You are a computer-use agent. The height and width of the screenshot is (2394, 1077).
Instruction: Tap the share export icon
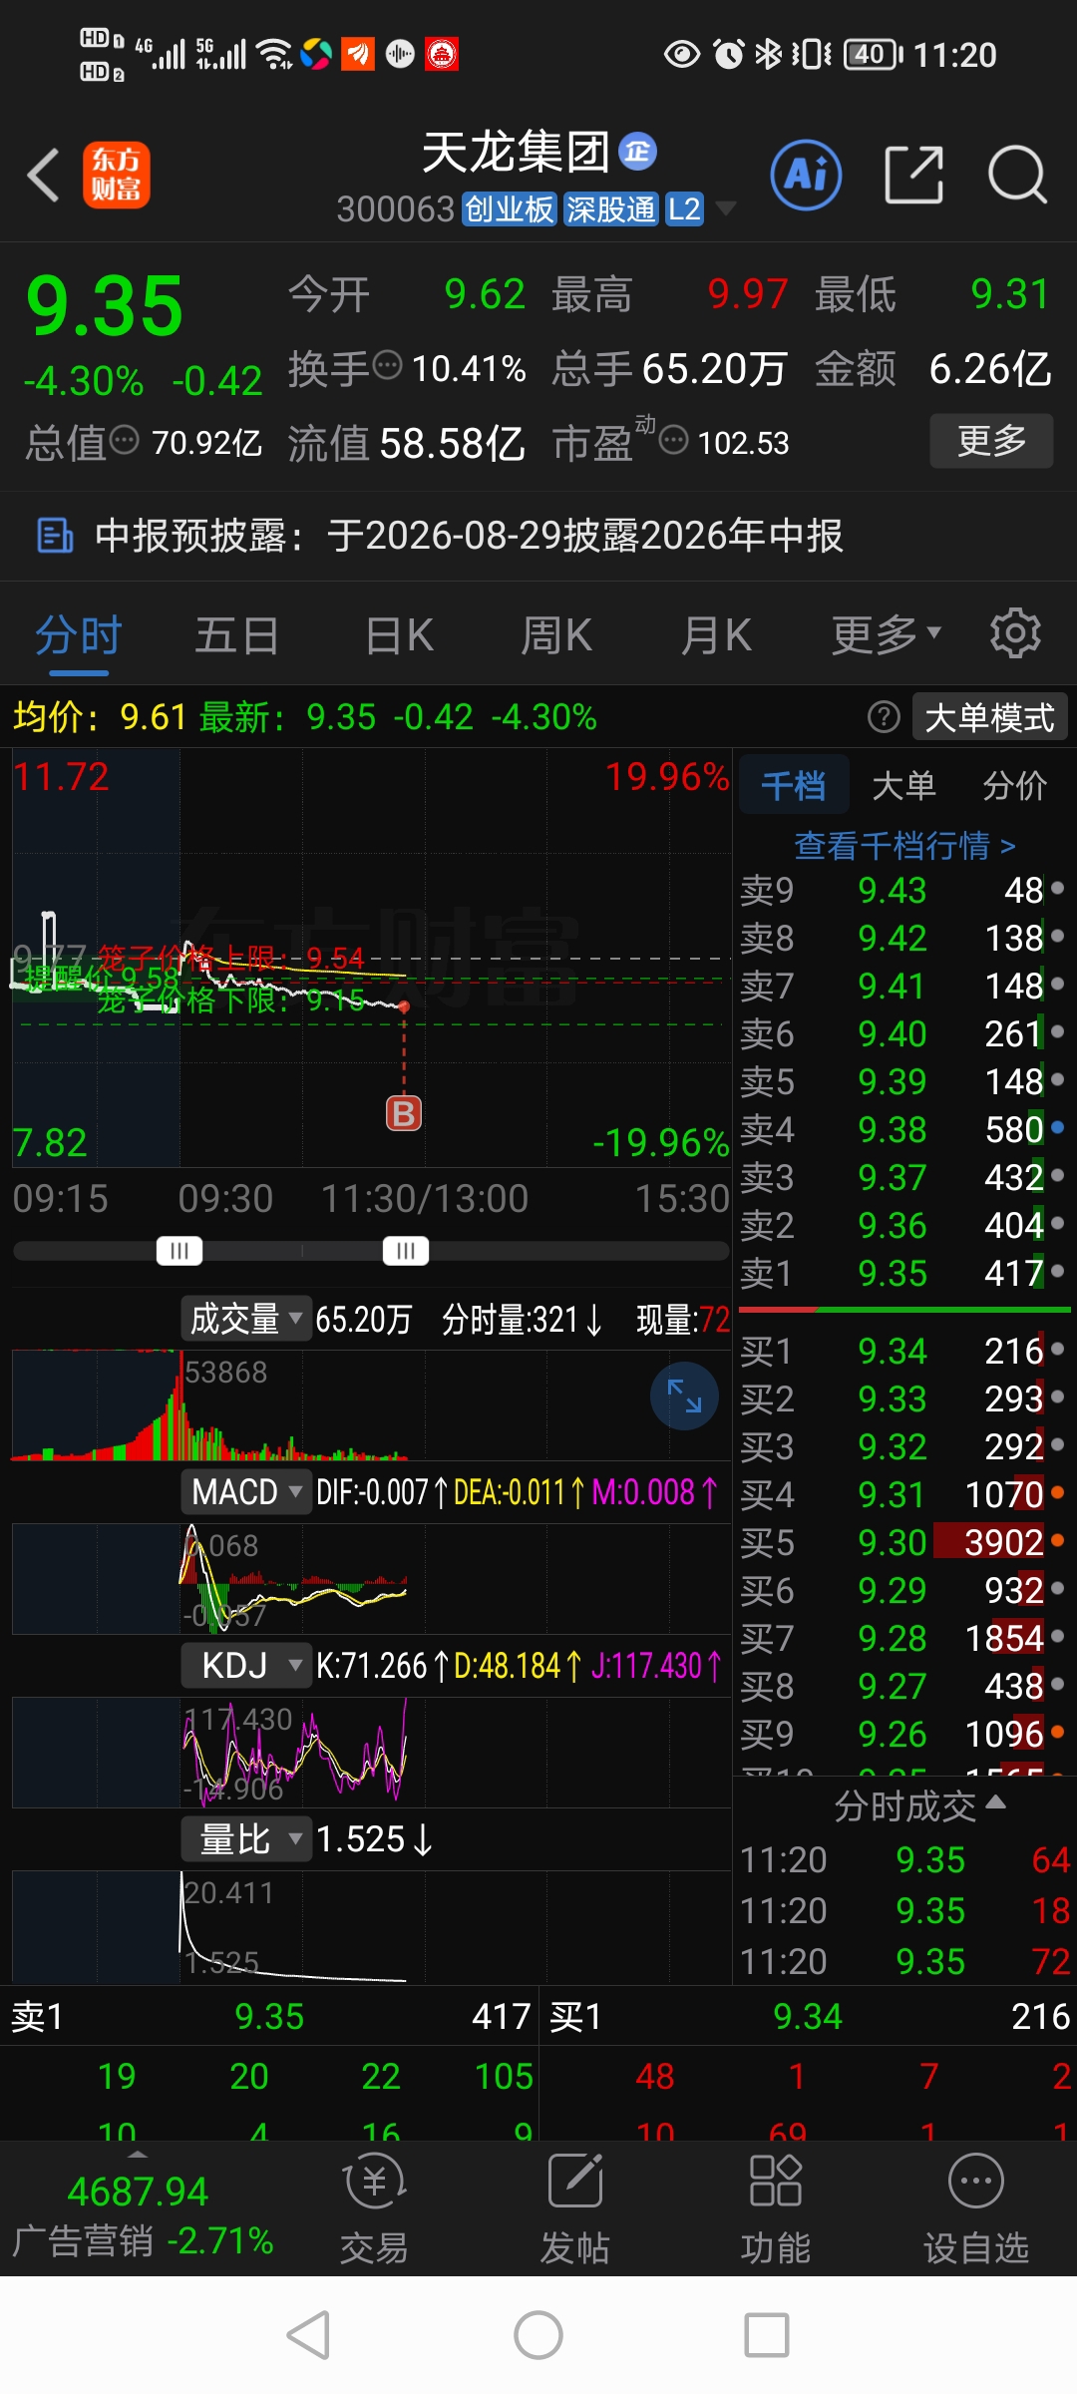(913, 176)
